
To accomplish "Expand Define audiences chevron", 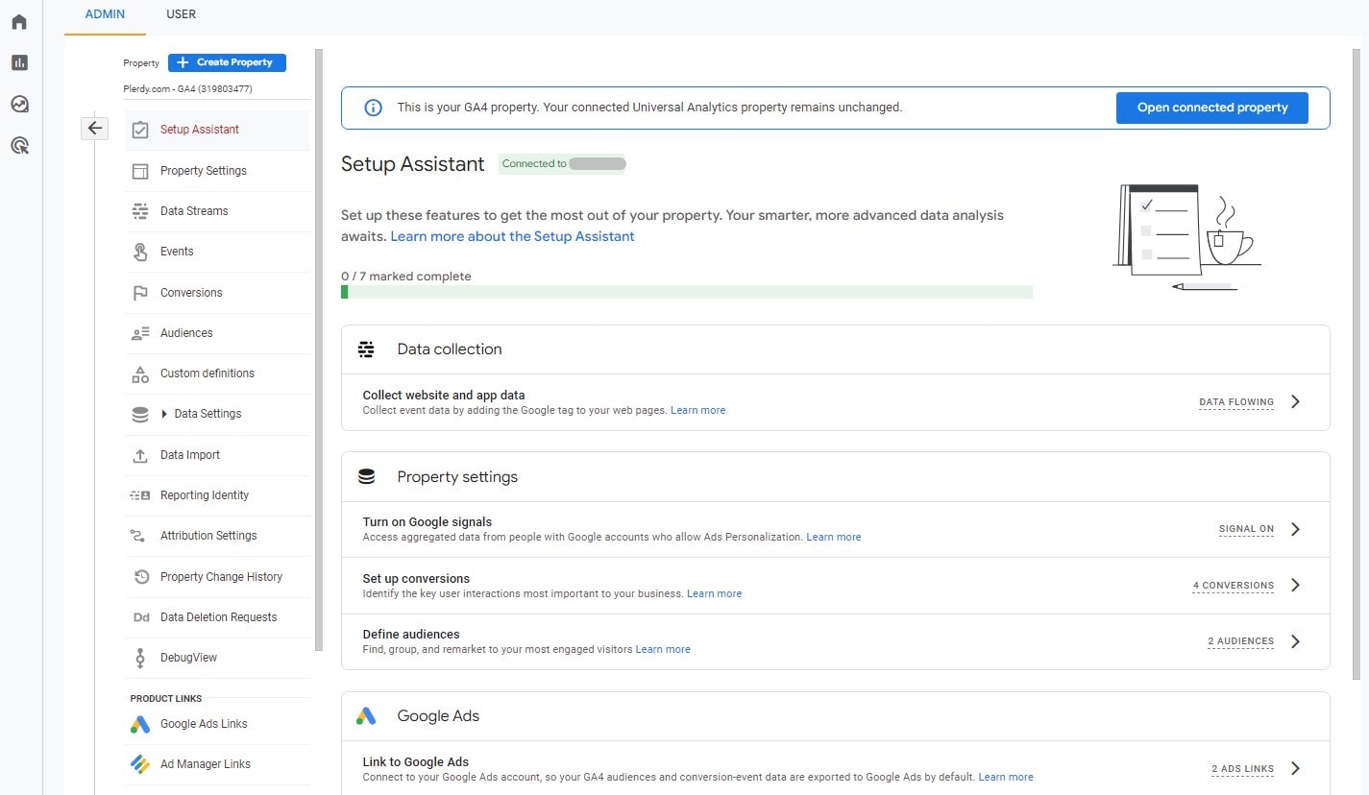I will (1295, 641).
